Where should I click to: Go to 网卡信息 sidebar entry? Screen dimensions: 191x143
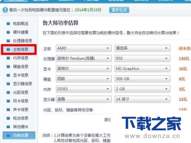pyautogui.click(x=21, y=101)
